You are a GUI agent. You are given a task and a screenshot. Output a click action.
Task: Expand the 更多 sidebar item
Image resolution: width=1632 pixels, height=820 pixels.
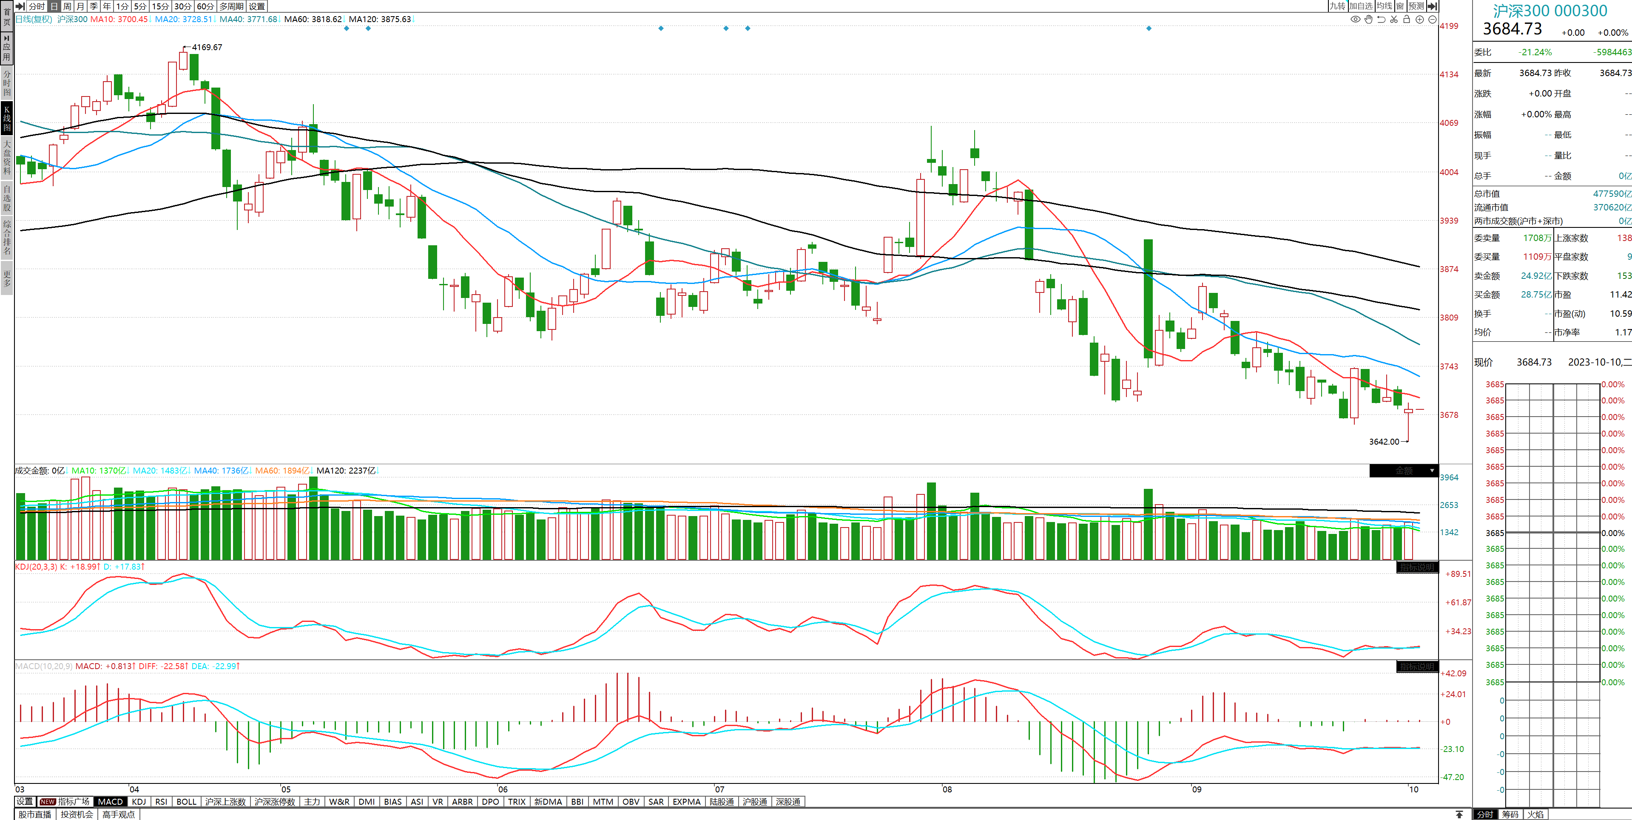pos(7,278)
